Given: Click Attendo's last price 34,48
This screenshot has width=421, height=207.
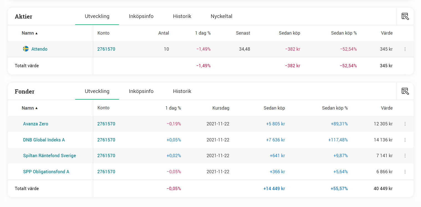Looking at the screenshot, I should click(244, 49).
